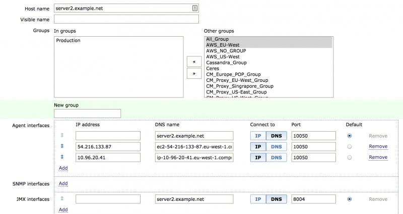The height and width of the screenshot is (214, 403).
Task: Add a new SNMP interface
Action: coord(63,183)
